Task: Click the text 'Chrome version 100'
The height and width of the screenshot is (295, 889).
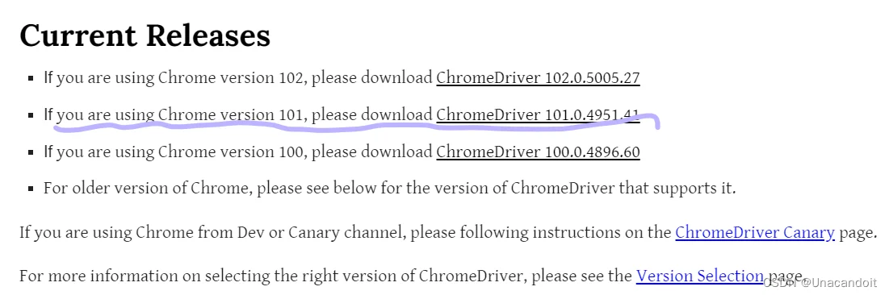Action: click(x=231, y=152)
